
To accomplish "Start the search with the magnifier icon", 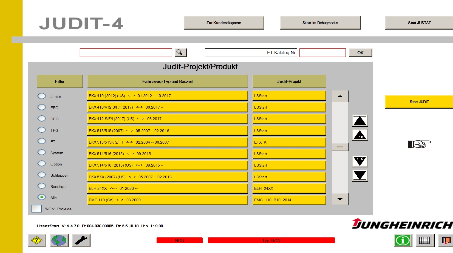I will click(x=180, y=52).
